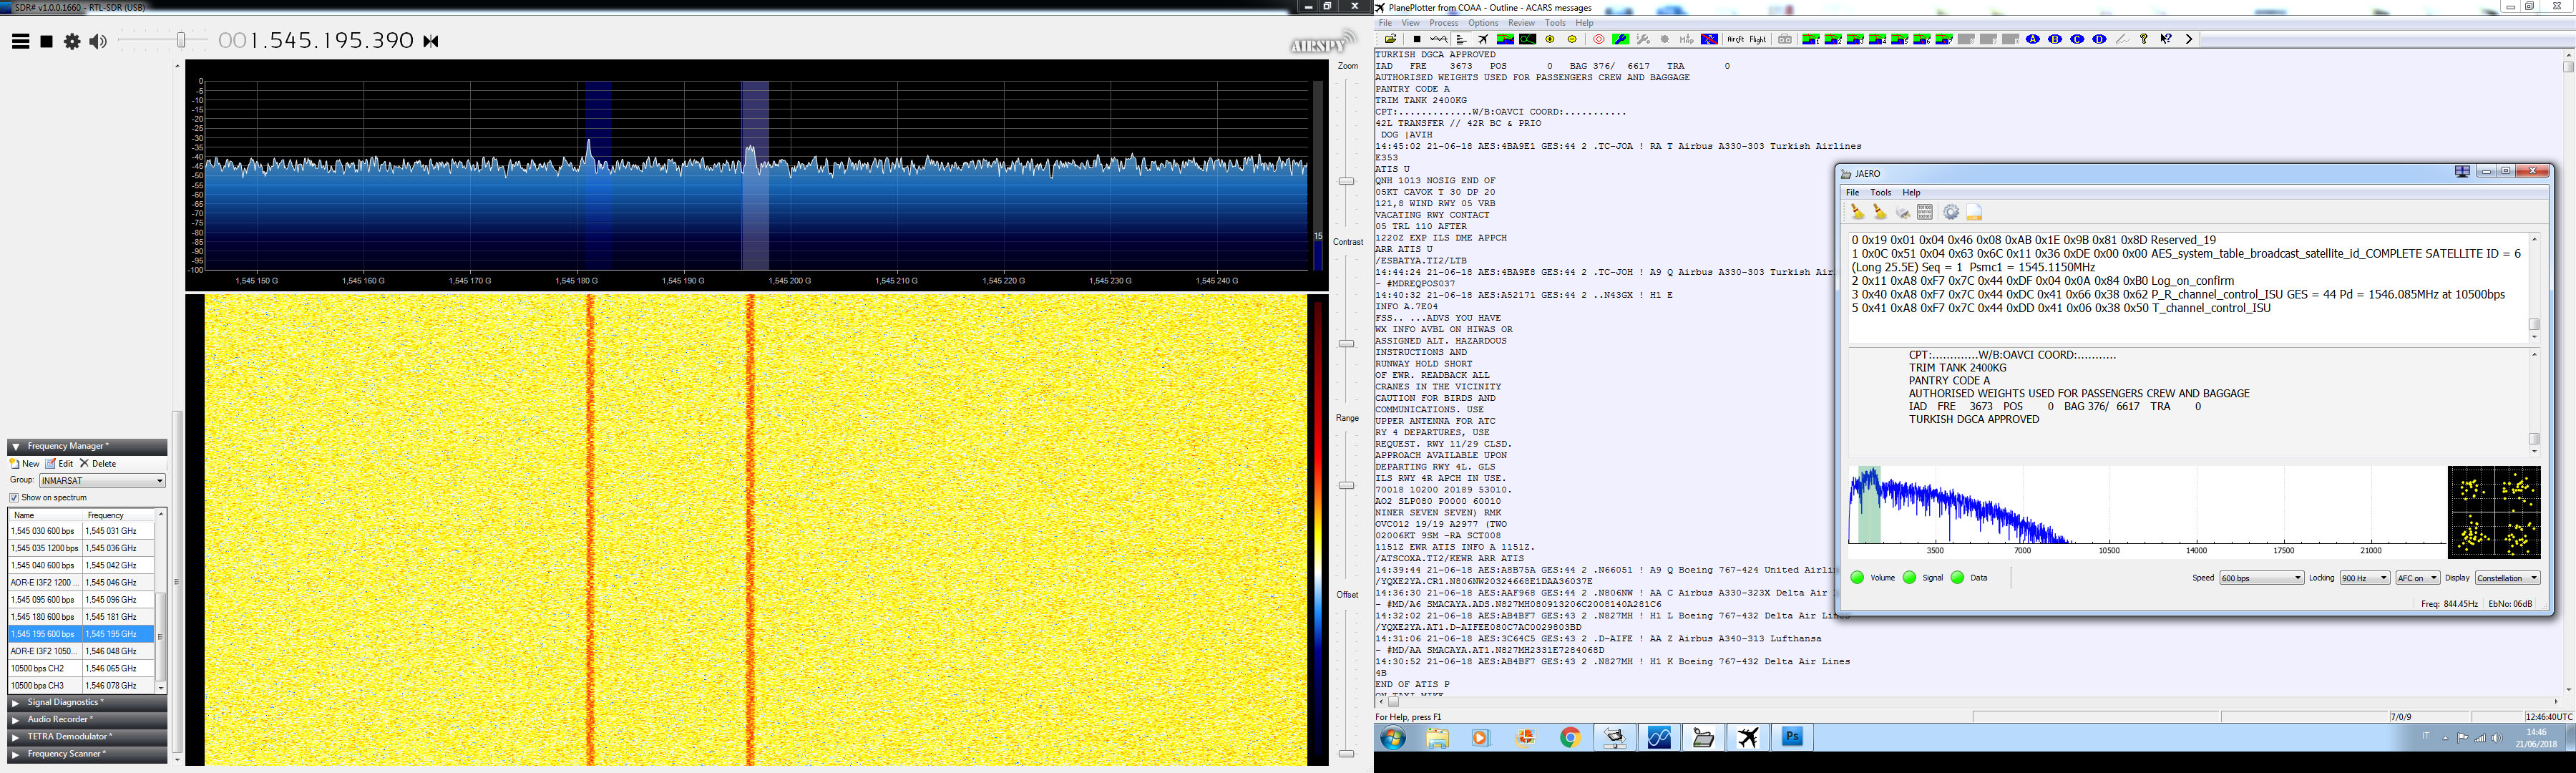
Task: Select the 10500 bps CH3 frequency entry
Action: click(81, 685)
